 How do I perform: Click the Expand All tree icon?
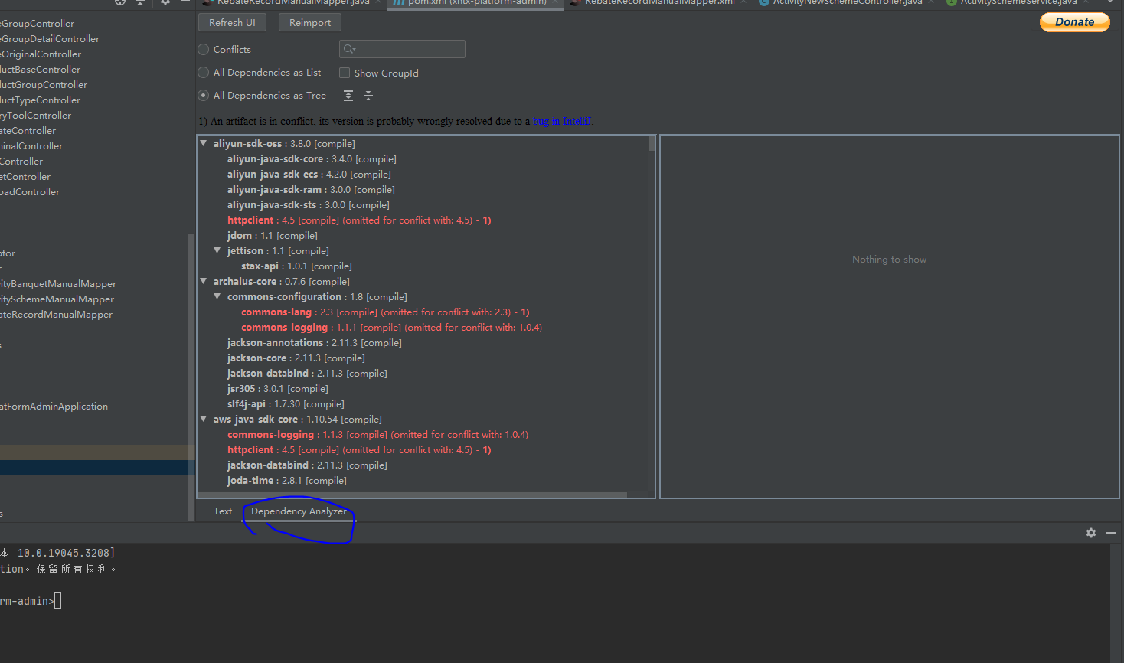(348, 96)
